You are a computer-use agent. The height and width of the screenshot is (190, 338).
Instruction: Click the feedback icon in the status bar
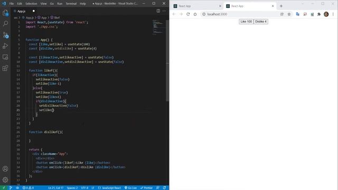point(158,188)
